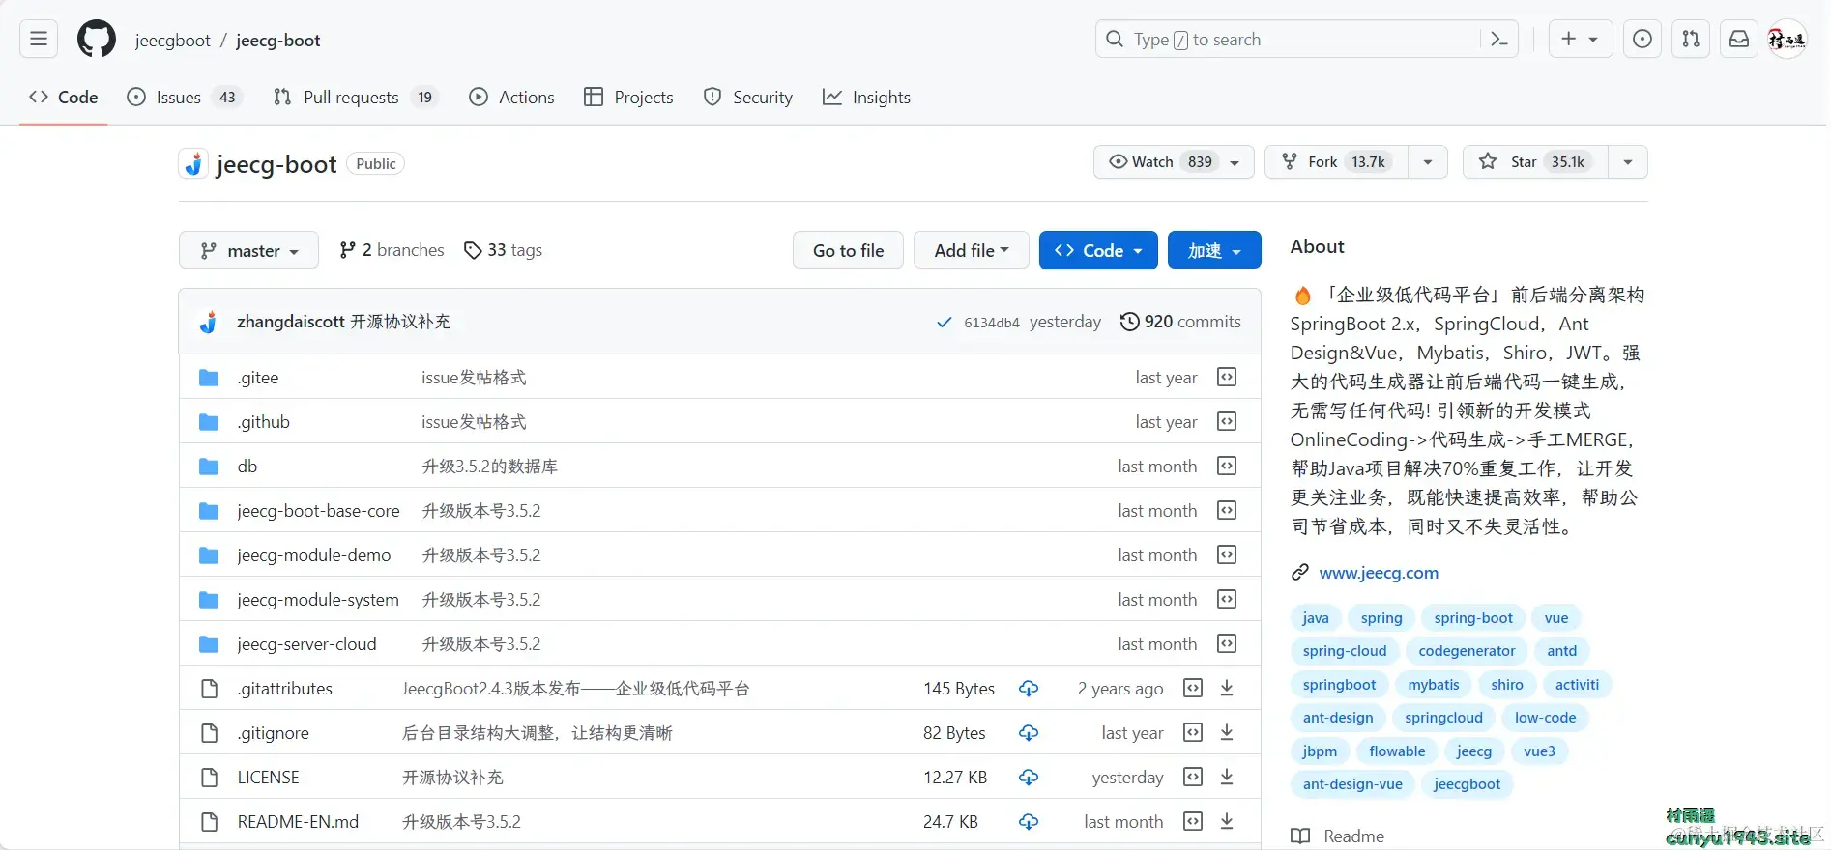Open the blue Code dropdown
Image resolution: width=1831 pixels, height=850 pixels.
[x=1098, y=250]
